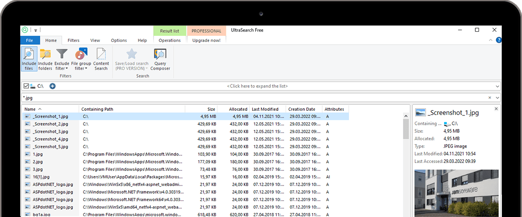522x217 pixels.
Task: Click the image icon beside 16[1].jpg
Action: (x=28, y=177)
